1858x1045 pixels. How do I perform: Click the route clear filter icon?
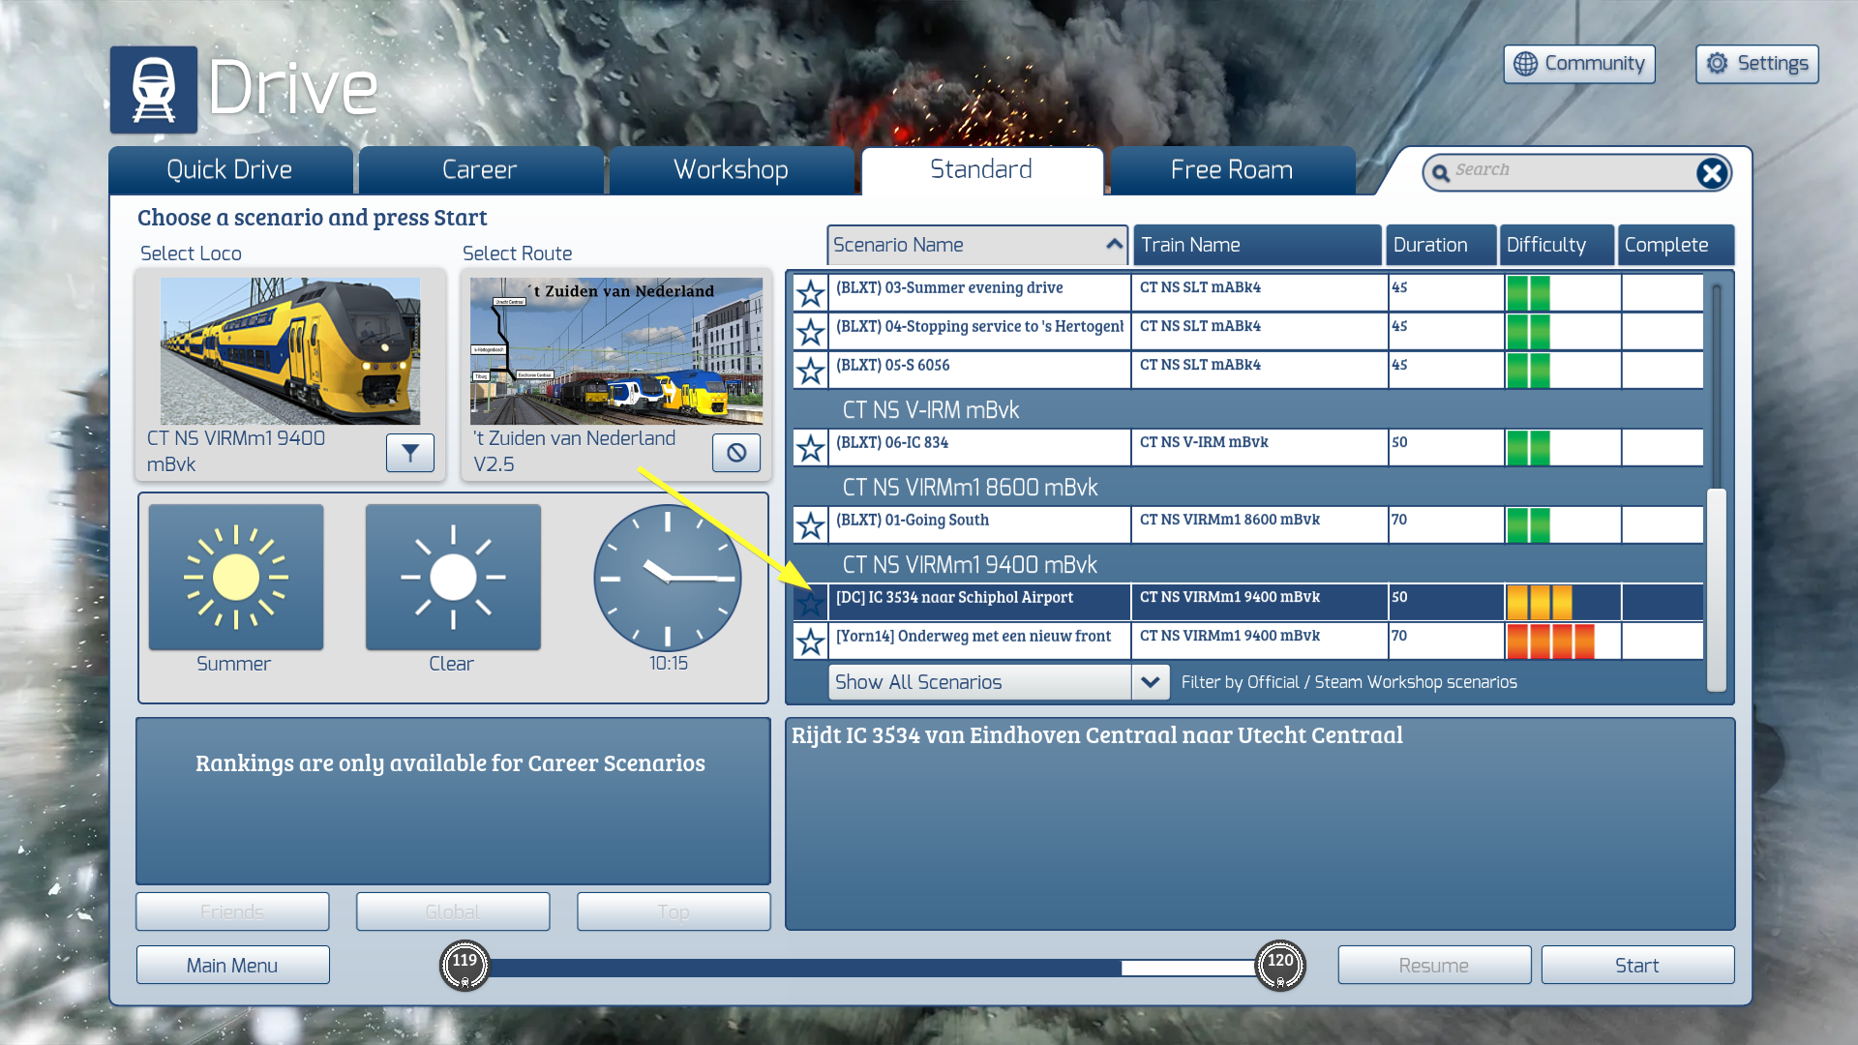click(x=736, y=453)
